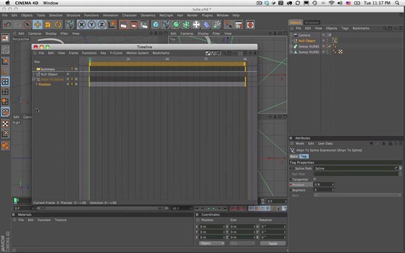Open the NURBS generator icon (green cube)

[176, 25]
